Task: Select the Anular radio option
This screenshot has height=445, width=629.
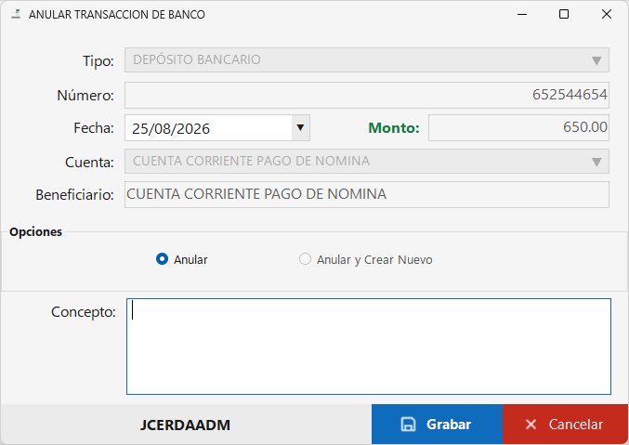Action: click(x=162, y=259)
